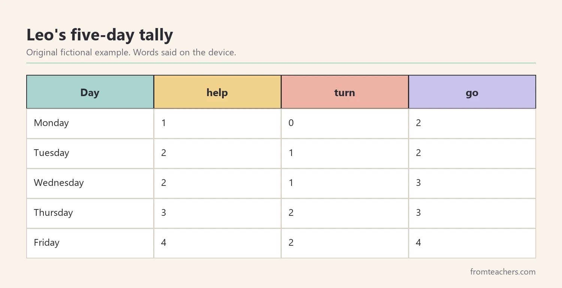Click the "Tuesday" row label
The height and width of the screenshot is (288, 562).
[x=51, y=153]
